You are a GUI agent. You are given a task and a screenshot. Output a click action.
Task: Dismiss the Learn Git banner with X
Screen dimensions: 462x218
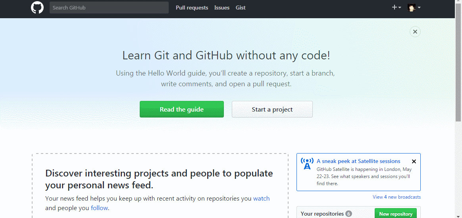[415, 32]
